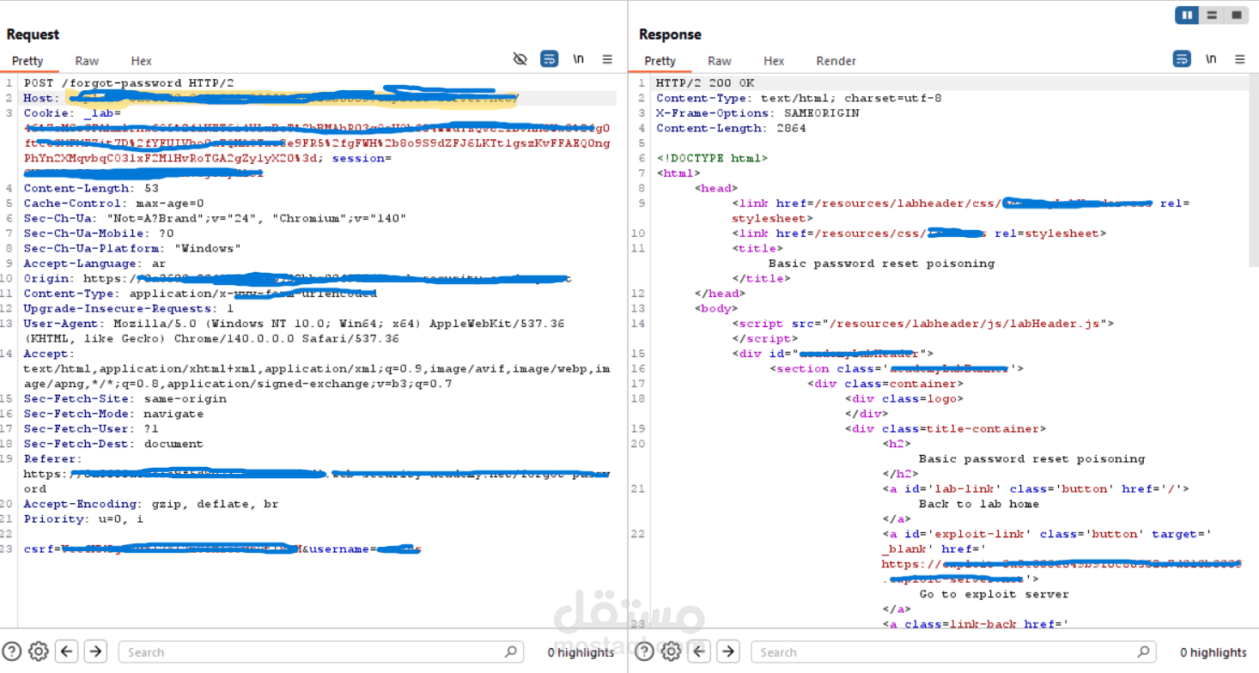Switch Request to Hex tab
The height and width of the screenshot is (673, 1259).
[142, 61]
